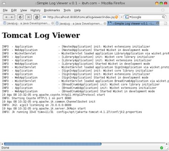This screenshot has width=169, height=151.
Task: Switch to the second JavaJug tab
Action: [81, 23]
